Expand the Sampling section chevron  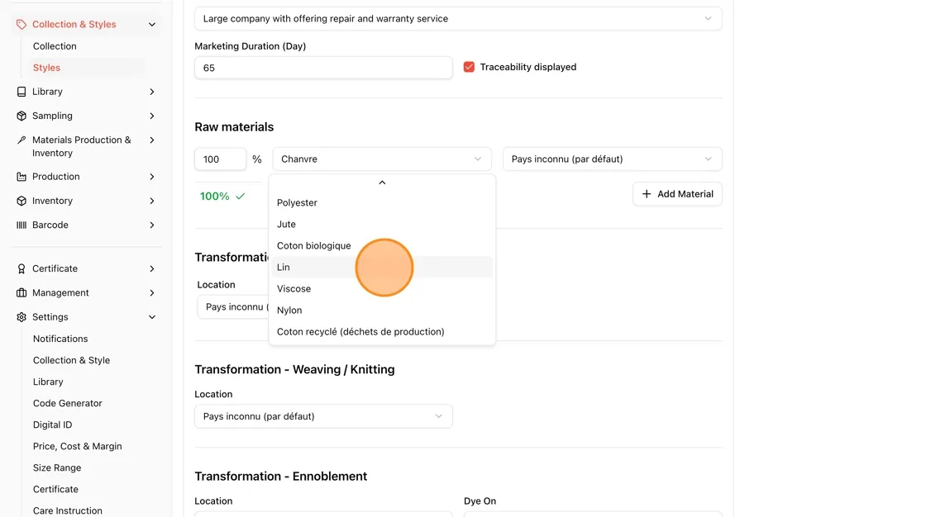tap(152, 116)
